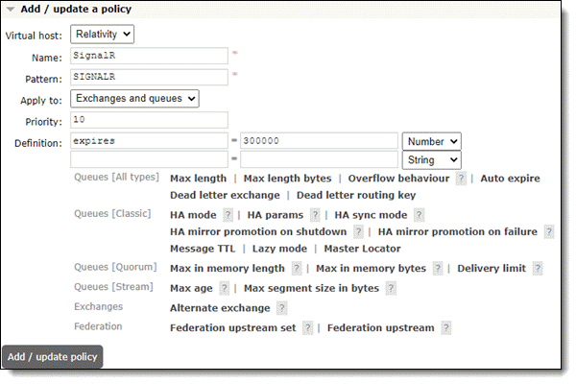Open the String type dropdown

(432, 159)
